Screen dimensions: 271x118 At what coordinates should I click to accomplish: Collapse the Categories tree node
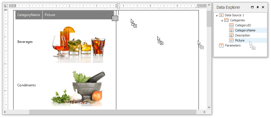pos(221,20)
